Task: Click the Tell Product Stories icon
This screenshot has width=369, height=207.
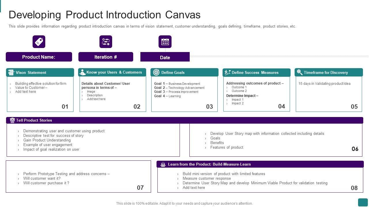Action: coord(12,120)
